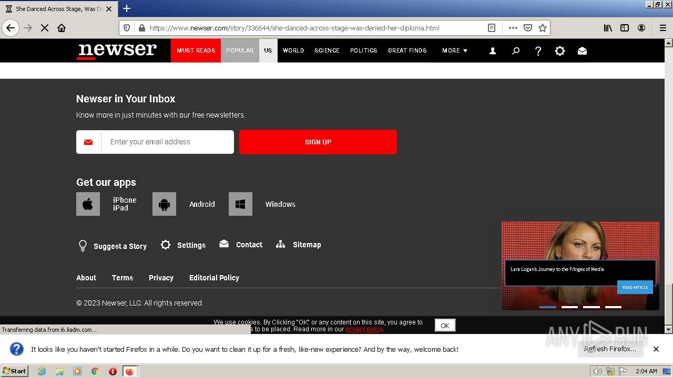Open volume control in system tray
This screenshot has height=378, width=673.
pyautogui.click(x=597, y=371)
